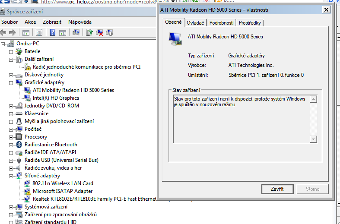The image size is (340, 224).
Task: Select the Radiostanice Bluetooth device category
Action: point(51,145)
